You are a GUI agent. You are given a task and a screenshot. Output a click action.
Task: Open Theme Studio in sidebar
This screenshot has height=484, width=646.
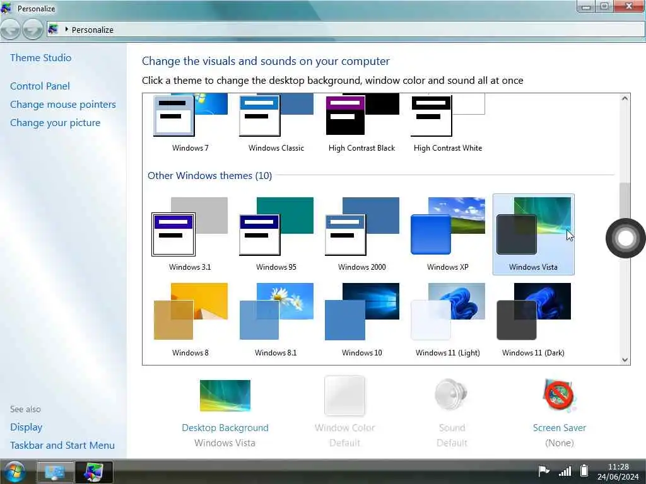coord(41,57)
